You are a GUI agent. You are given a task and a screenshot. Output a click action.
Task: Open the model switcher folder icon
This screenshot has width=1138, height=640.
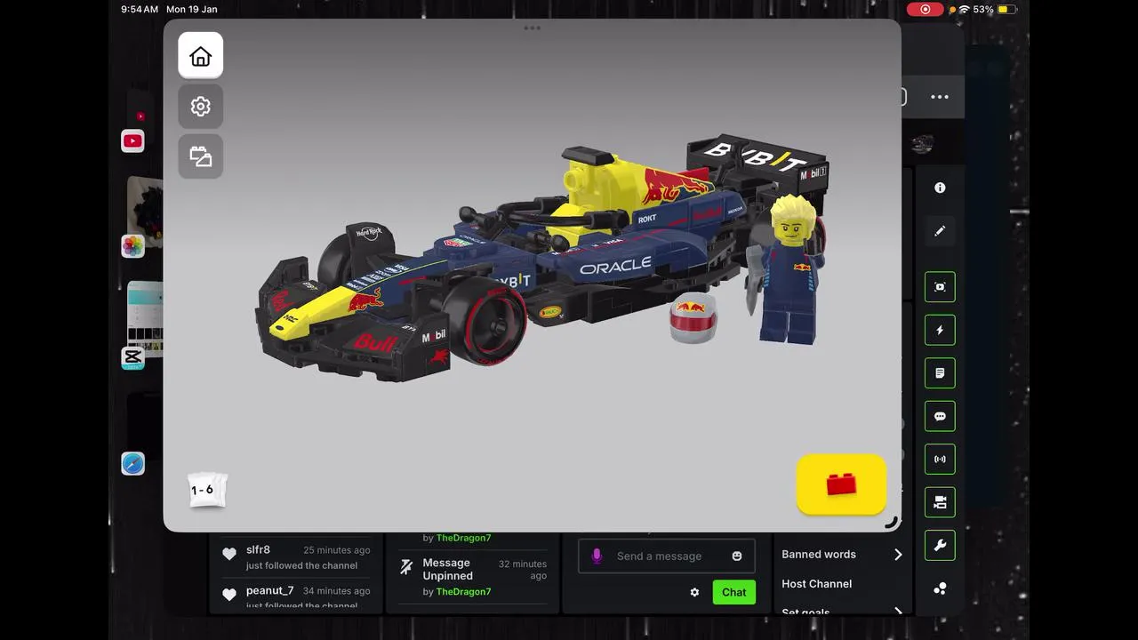[x=200, y=157]
